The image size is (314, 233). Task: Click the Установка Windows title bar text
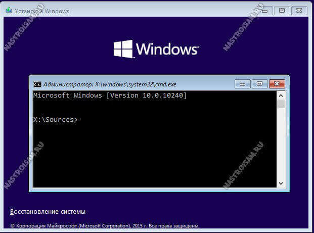tap(42, 11)
